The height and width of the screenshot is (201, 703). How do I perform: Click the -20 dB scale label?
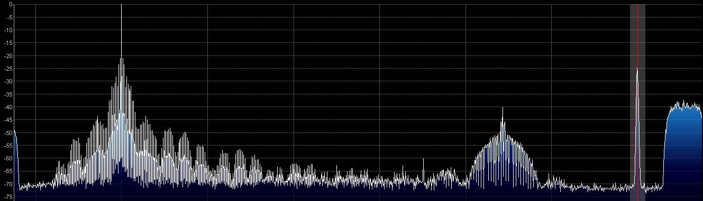(x=9, y=56)
